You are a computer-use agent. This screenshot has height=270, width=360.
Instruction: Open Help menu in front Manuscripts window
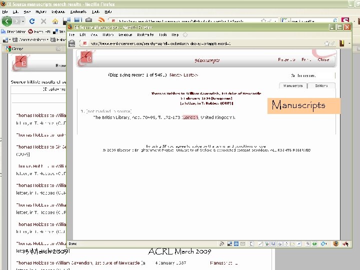(x=175, y=34)
